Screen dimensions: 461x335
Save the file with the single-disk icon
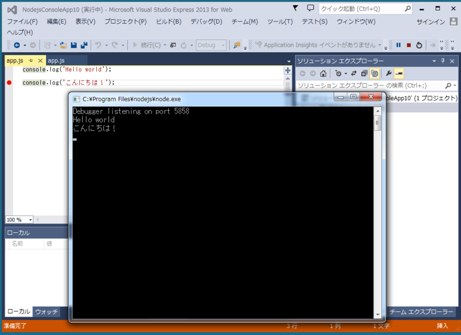coord(74,45)
